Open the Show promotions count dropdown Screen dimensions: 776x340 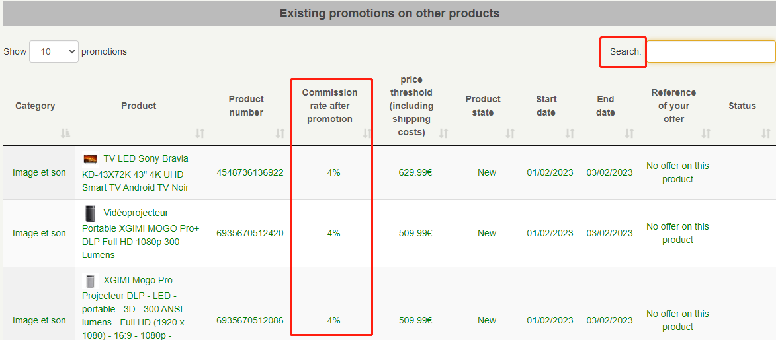pos(54,51)
